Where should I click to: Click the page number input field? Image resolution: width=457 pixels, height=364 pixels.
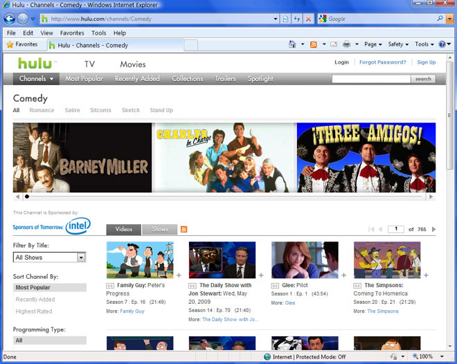(396, 229)
